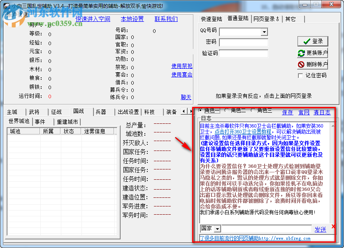This screenshot has height=248, width=344.
Task: Click the 密码 password input field
Action: (x=244, y=42)
